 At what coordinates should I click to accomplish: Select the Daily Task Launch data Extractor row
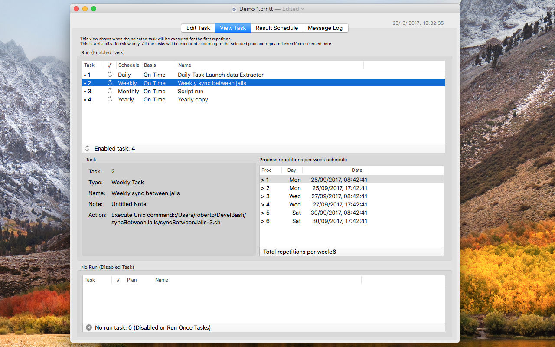pyautogui.click(x=220, y=75)
